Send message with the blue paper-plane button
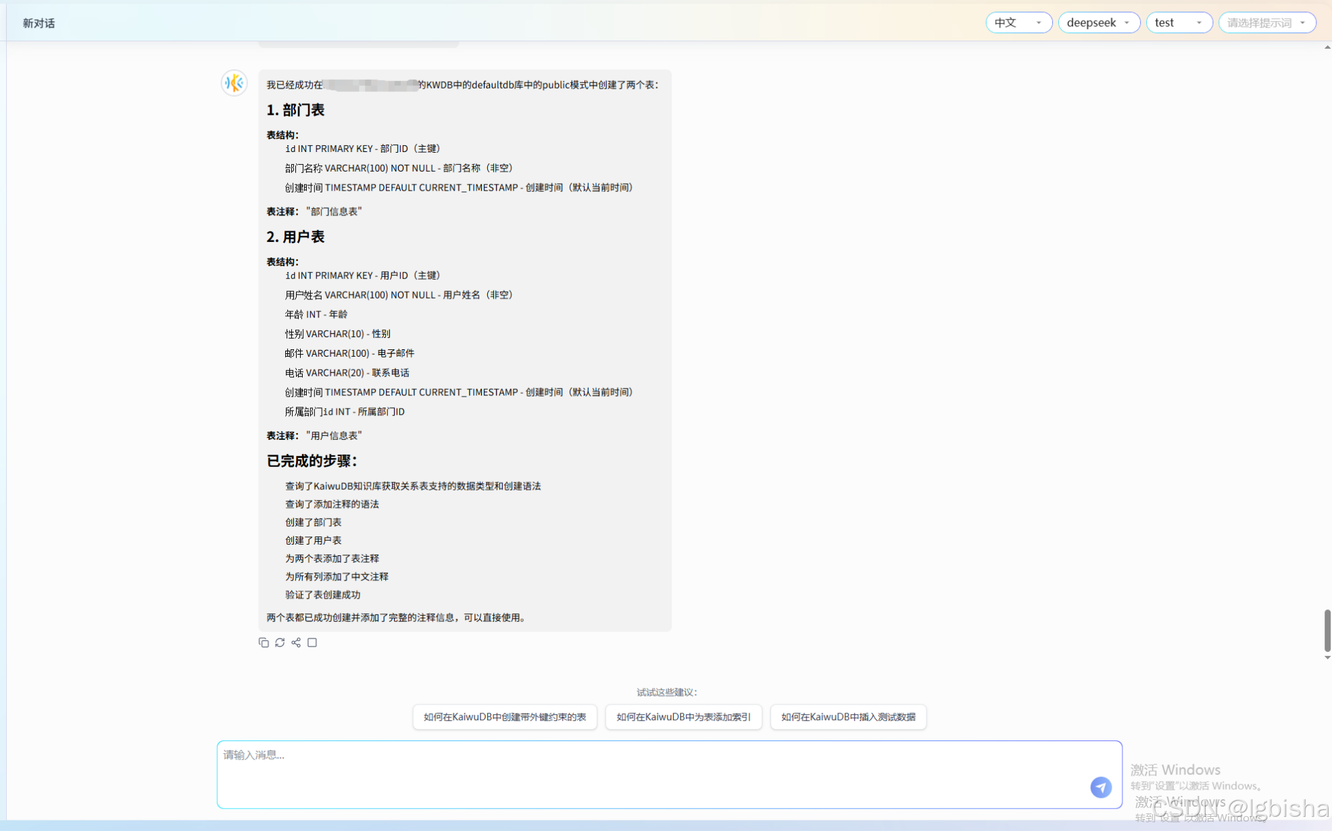 1100,787
